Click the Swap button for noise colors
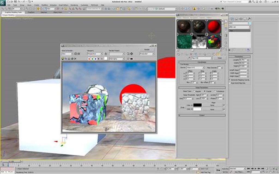This screenshot has height=174, width=279. point(182,107)
